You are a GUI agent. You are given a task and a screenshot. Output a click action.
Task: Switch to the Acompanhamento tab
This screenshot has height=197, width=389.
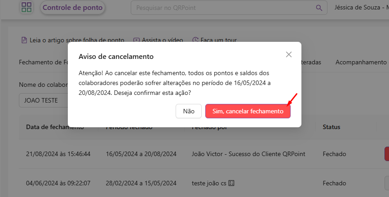pyautogui.click(x=361, y=62)
